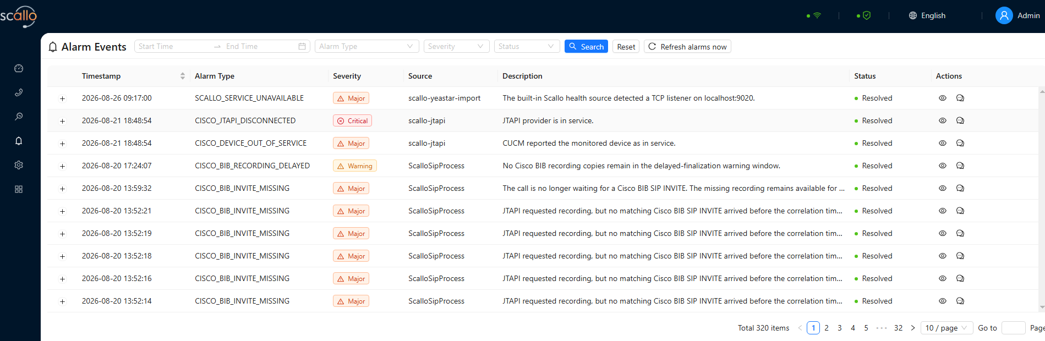Expand the CISCO_BIB_RECORDING_DELAYED alarm row
The height and width of the screenshot is (341, 1045).
[62, 166]
